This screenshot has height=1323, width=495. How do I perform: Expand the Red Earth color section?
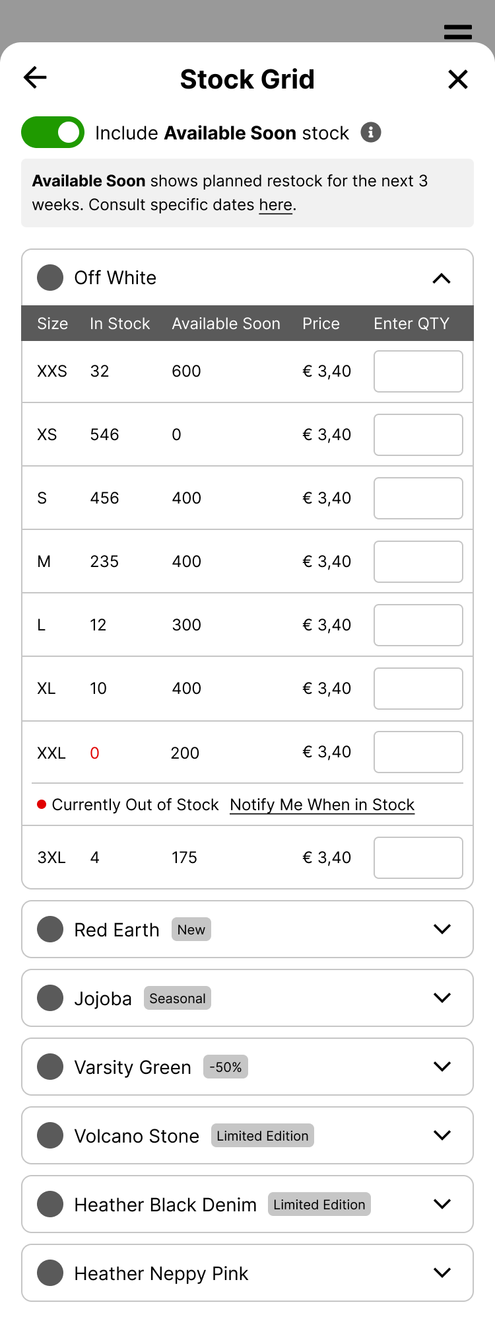click(442, 929)
